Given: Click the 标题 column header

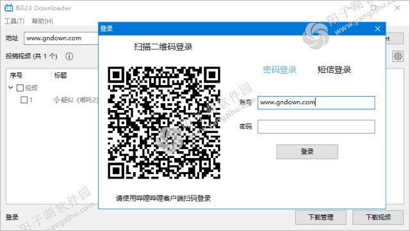Looking at the screenshot, I should click(x=60, y=76).
